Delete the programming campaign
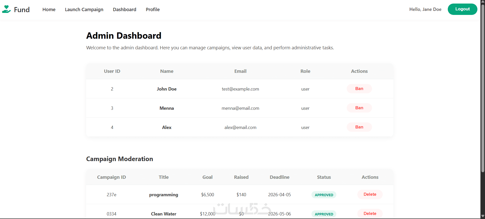Screen dimensions: 485x219 370,194
